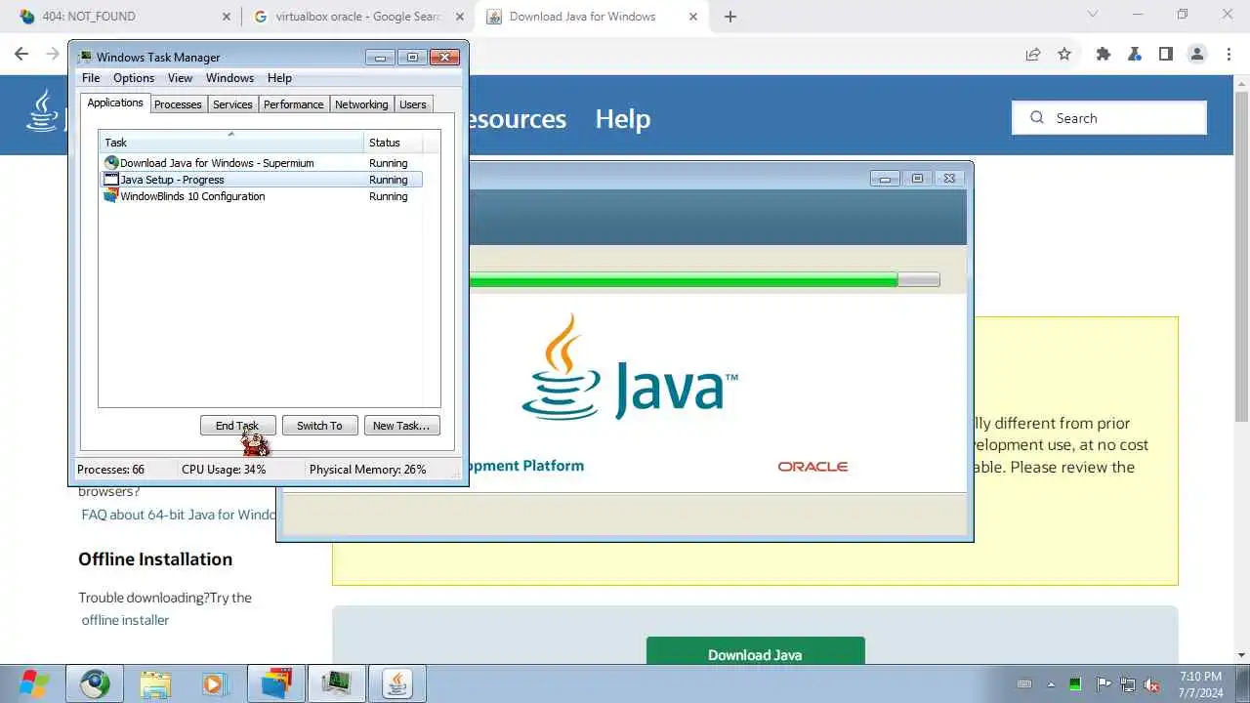Switch to the Processes tab
Viewport: 1250px width, 703px height.
tap(178, 104)
